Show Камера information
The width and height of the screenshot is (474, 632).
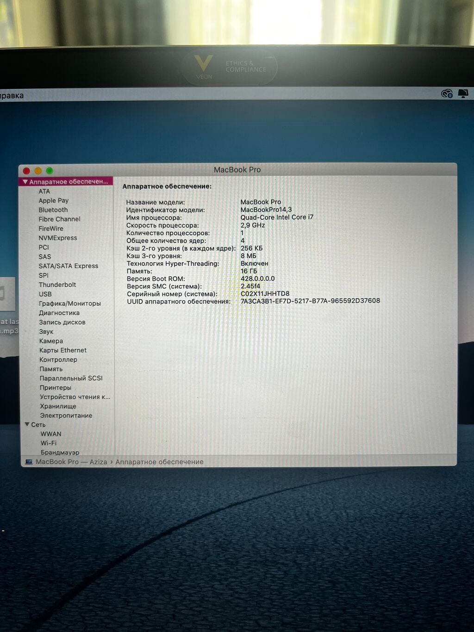click(x=51, y=341)
